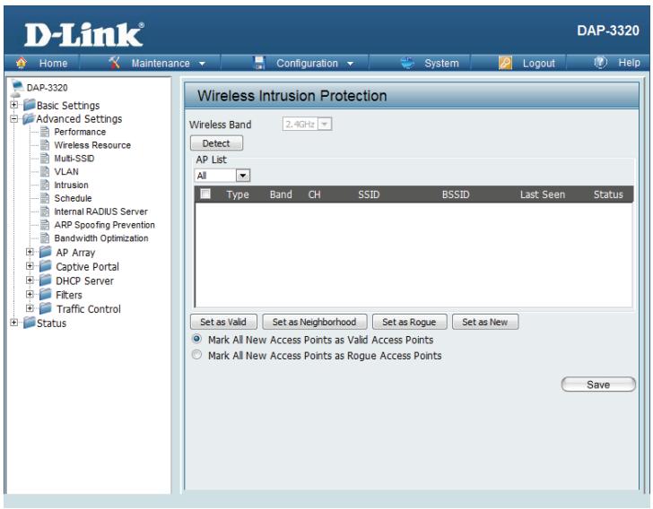This screenshot has width=653, height=509.
Task: Check the select-all checkbox in AP List header
Action: pos(205,194)
